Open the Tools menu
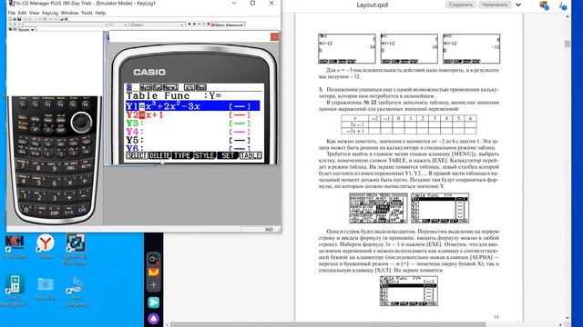The width and height of the screenshot is (583, 327). [x=87, y=13]
